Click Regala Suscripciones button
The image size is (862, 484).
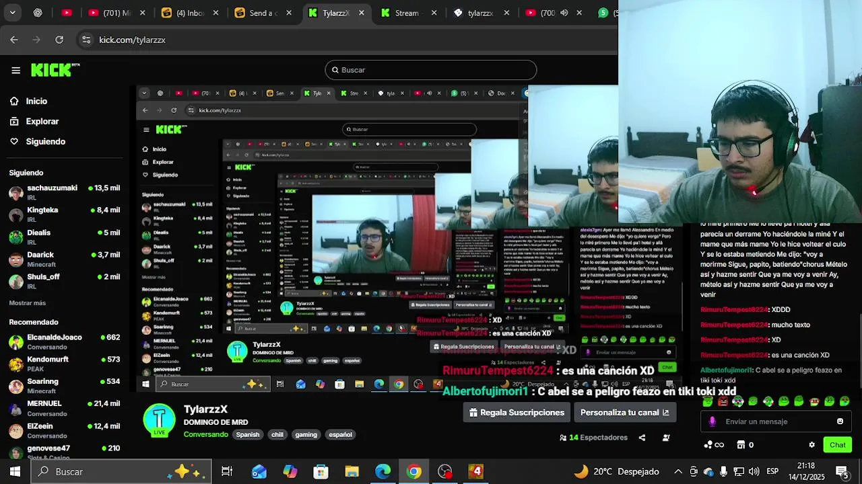click(517, 413)
